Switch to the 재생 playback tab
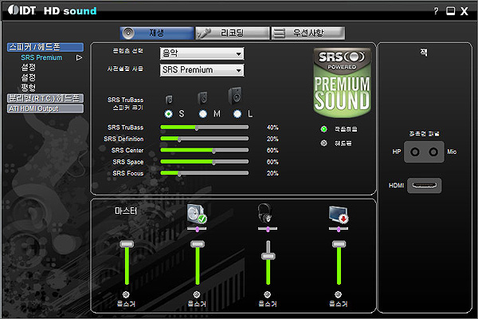 tap(157, 33)
